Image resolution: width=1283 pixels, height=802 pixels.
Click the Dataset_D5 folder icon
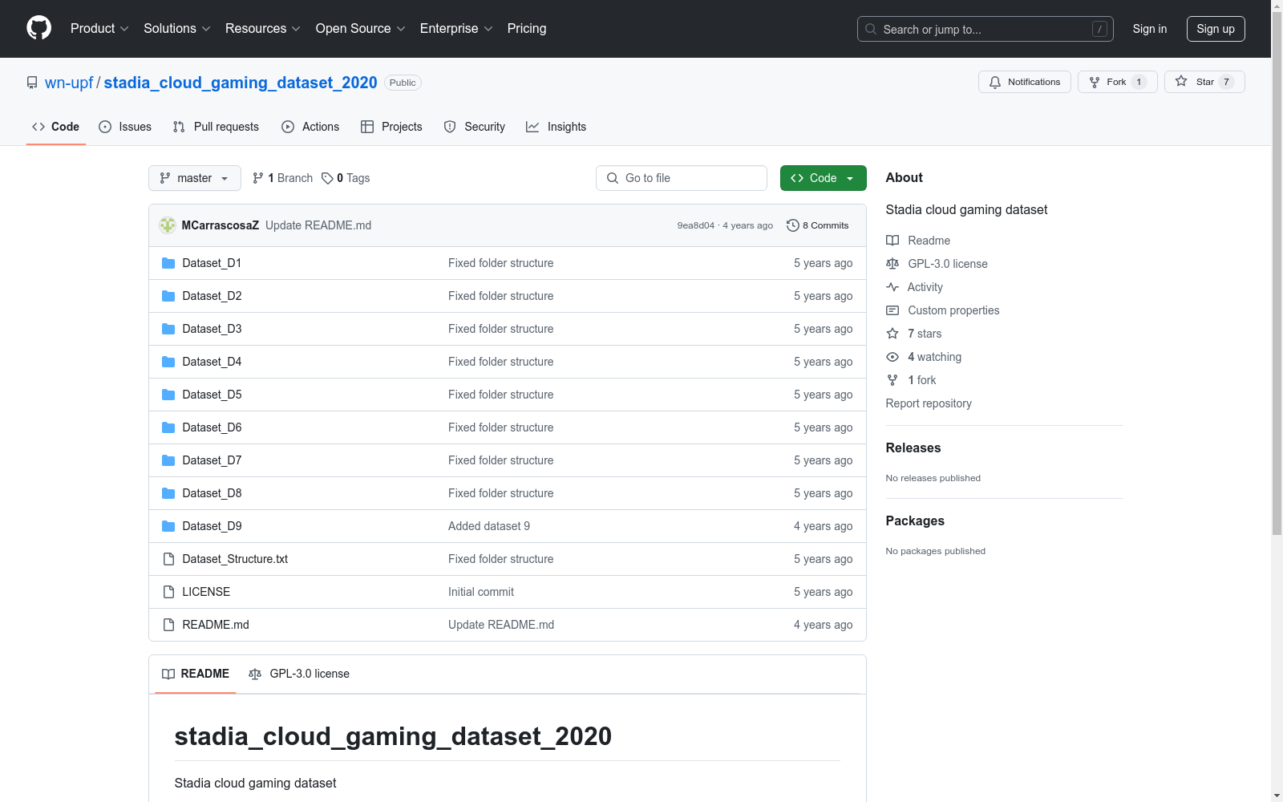click(168, 395)
